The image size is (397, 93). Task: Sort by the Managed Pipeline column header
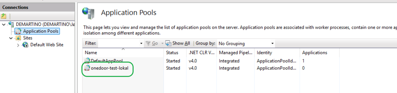click(x=235, y=53)
